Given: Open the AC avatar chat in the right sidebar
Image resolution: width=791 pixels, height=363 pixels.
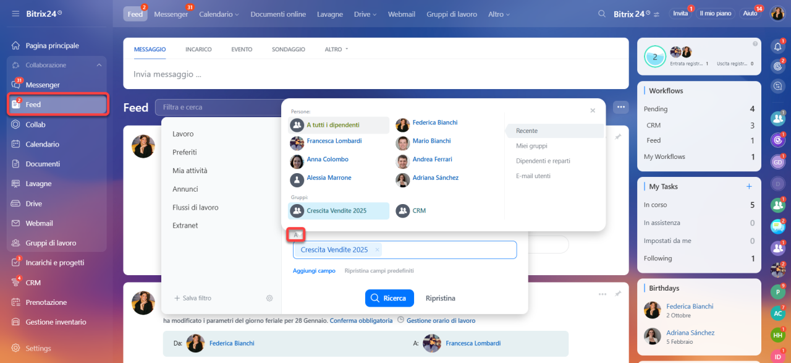Looking at the screenshot, I should (778, 314).
